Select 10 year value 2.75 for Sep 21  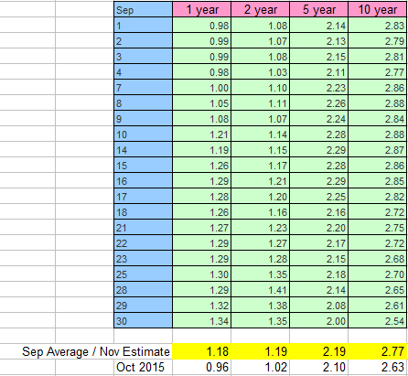[x=378, y=227]
